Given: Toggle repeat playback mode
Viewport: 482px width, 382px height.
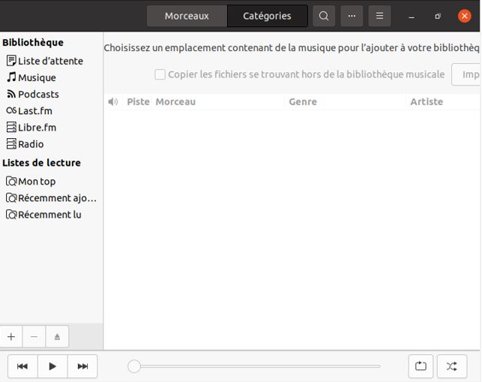Looking at the screenshot, I should tap(421, 366).
